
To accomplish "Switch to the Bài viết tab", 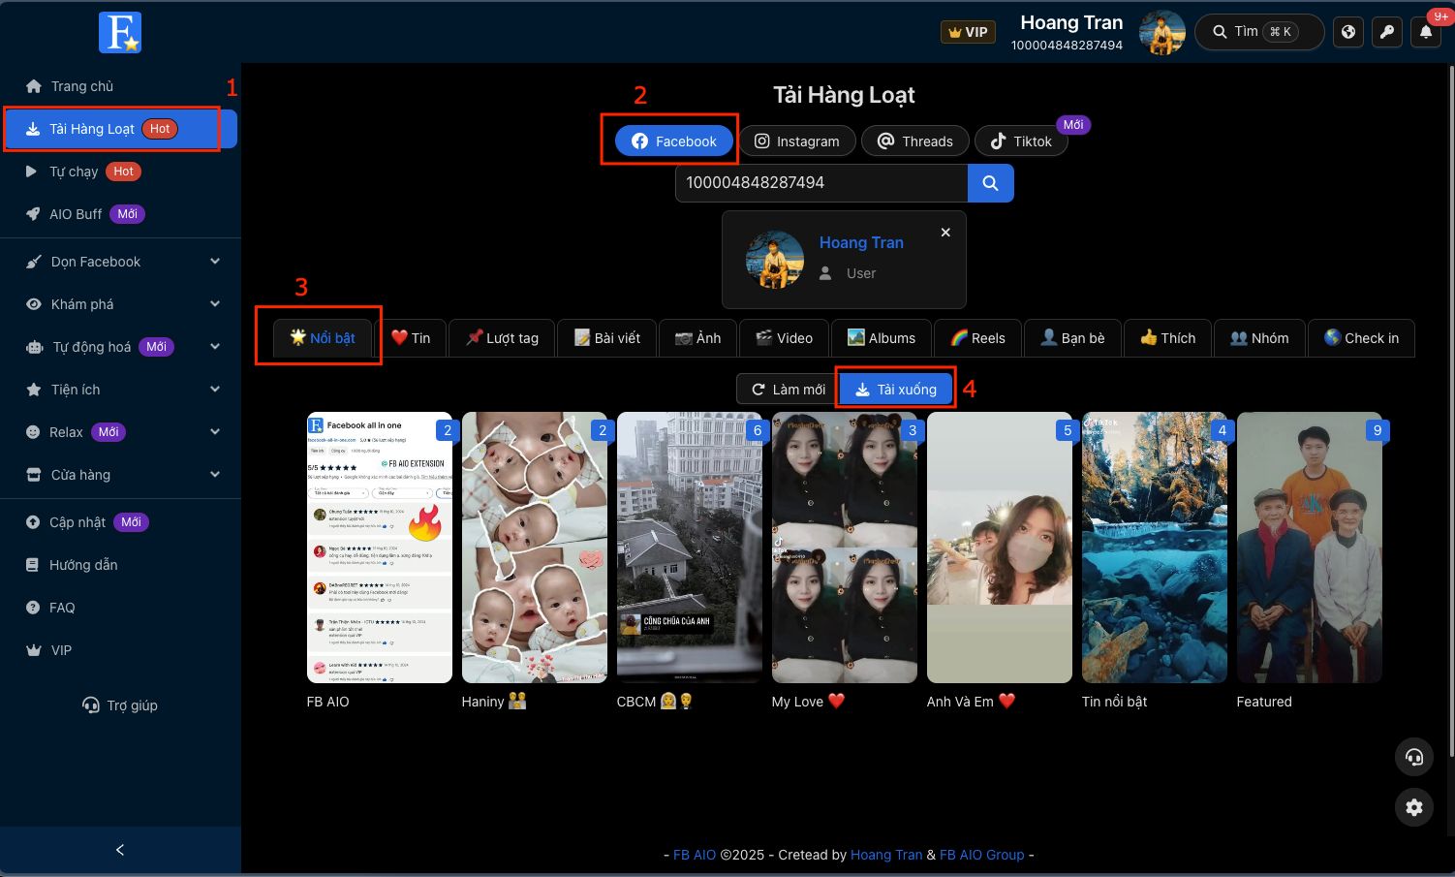I will (x=607, y=338).
